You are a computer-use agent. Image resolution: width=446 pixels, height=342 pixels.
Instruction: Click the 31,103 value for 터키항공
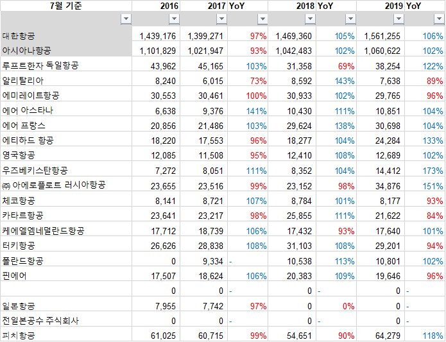[299, 246]
